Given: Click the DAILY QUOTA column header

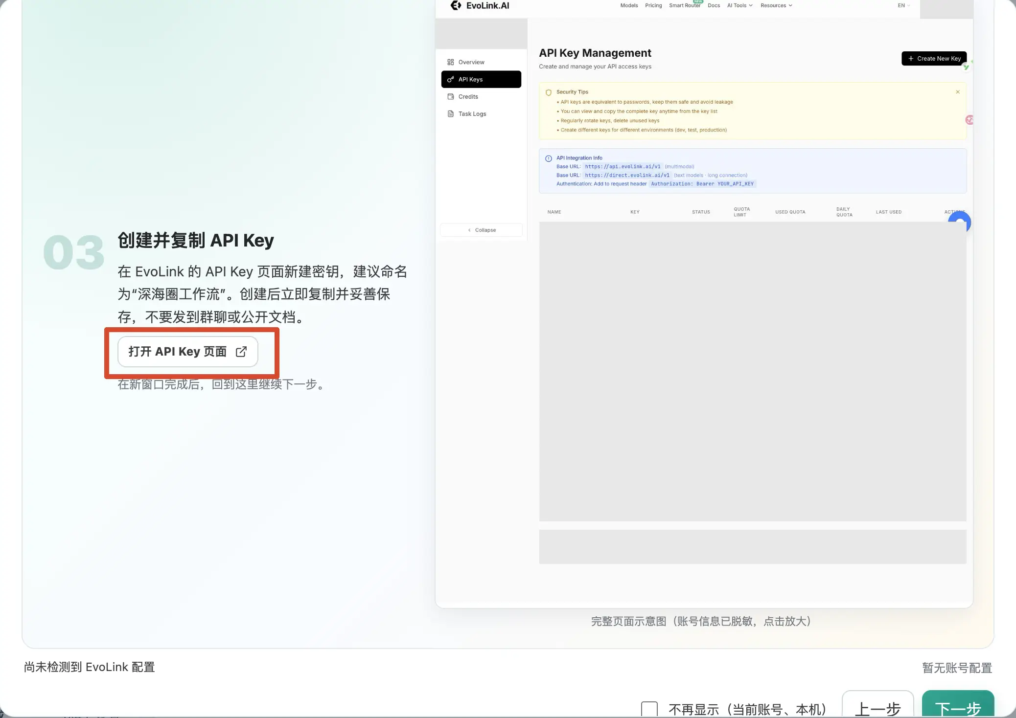Looking at the screenshot, I should (844, 212).
